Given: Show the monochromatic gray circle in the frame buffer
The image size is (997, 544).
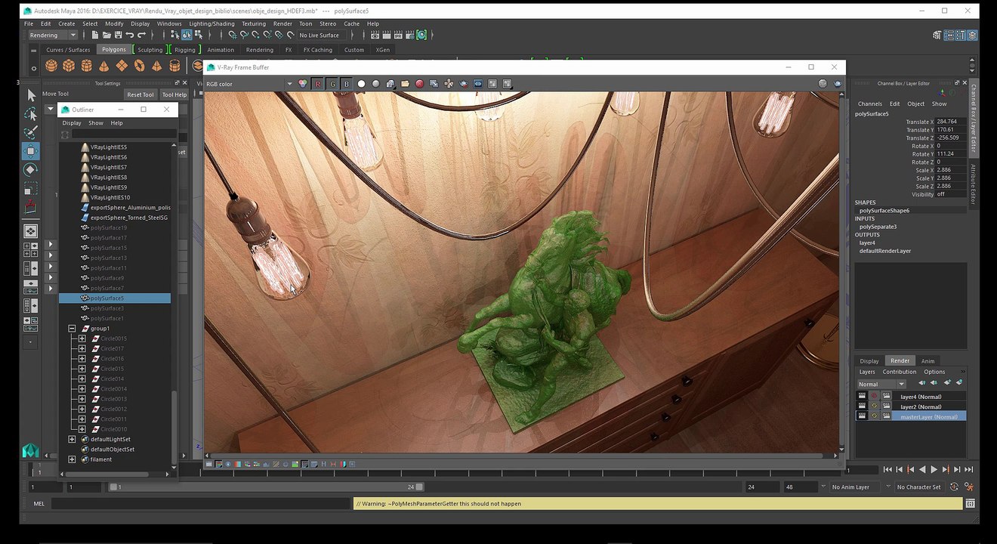Looking at the screenshot, I should (x=376, y=84).
